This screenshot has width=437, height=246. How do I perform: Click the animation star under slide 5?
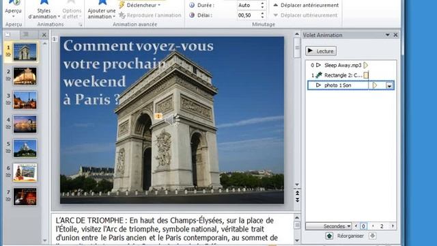pos(8,151)
